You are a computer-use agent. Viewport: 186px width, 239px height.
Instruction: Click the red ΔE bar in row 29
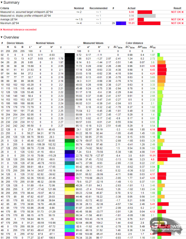169,156
